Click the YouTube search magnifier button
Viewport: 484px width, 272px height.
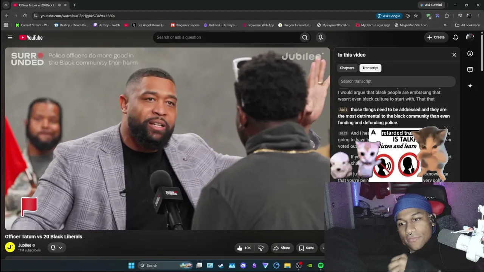pyautogui.click(x=305, y=37)
